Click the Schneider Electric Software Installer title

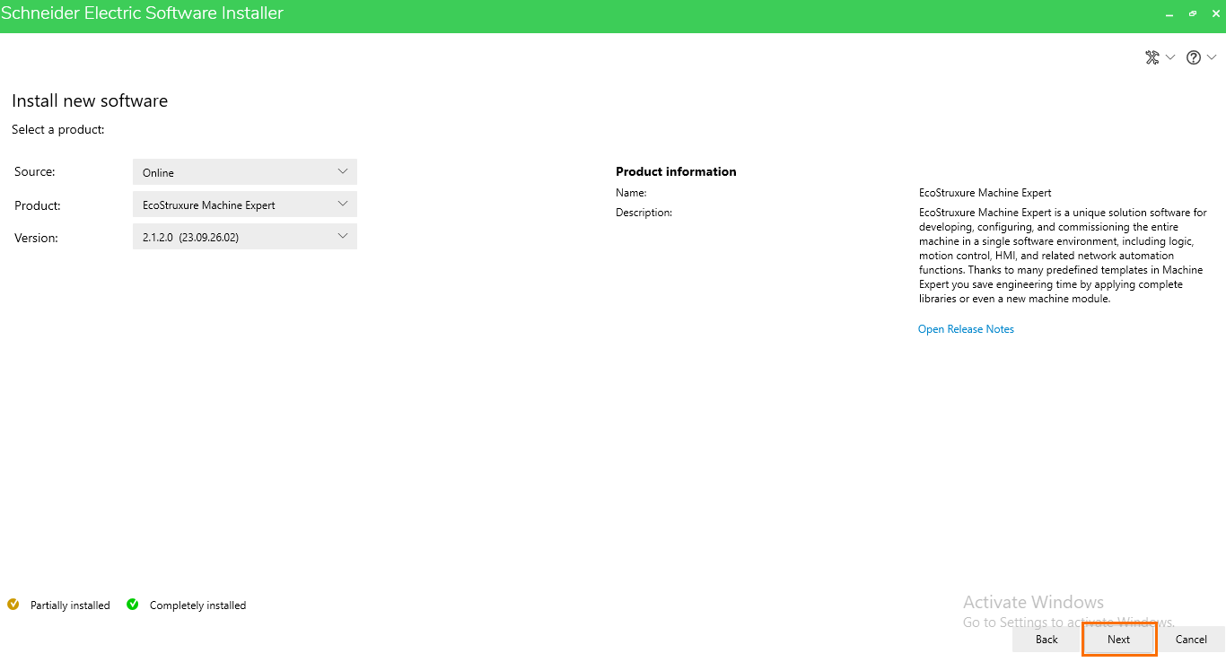pyautogui.click(x=142, y=13)
